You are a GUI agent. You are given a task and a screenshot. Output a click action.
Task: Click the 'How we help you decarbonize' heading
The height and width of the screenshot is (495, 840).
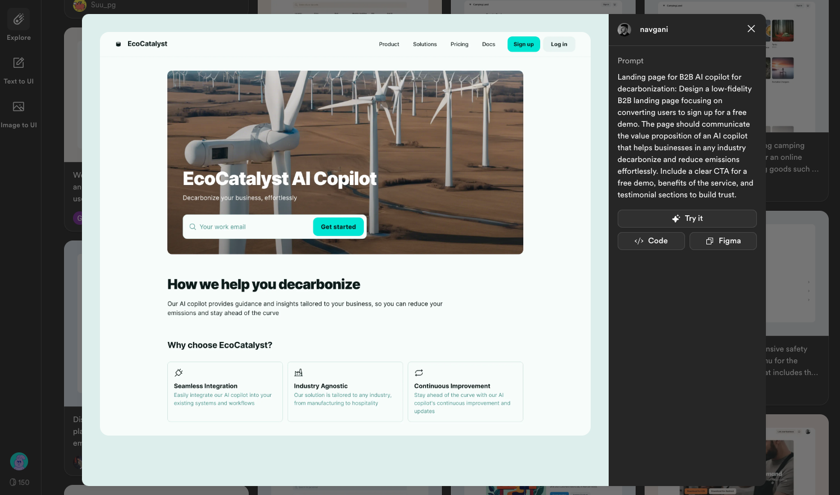click(264, 285)
